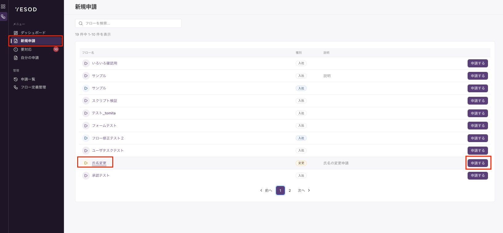503x233 pixels.
Task: Click the play icon beside ユーザタスクテスト
Action: pos(86,151)
